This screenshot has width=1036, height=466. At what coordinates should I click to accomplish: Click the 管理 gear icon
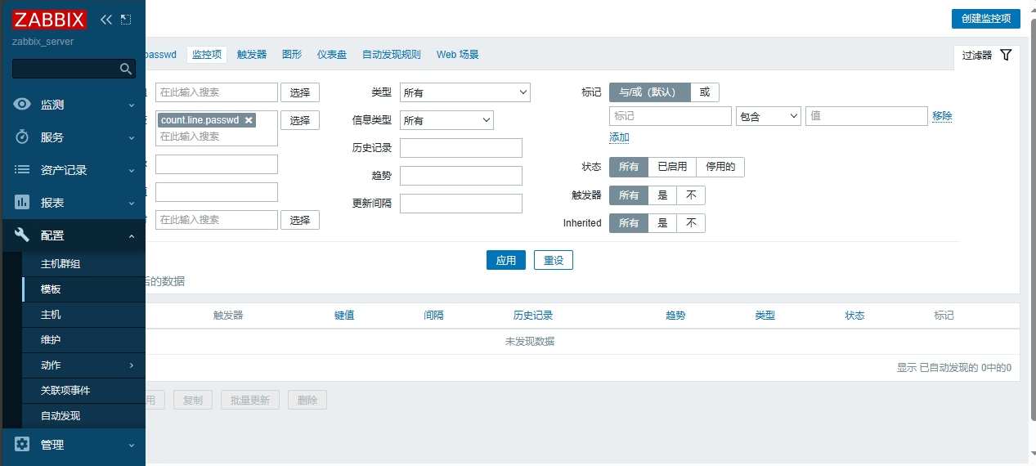pos(23,445)
